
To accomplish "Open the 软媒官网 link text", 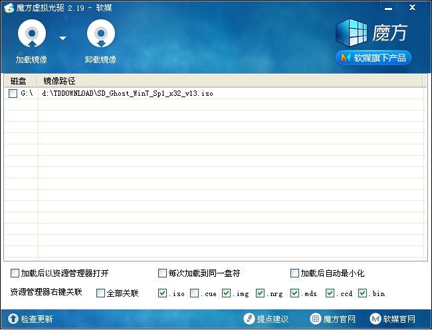I will [399, 319].
